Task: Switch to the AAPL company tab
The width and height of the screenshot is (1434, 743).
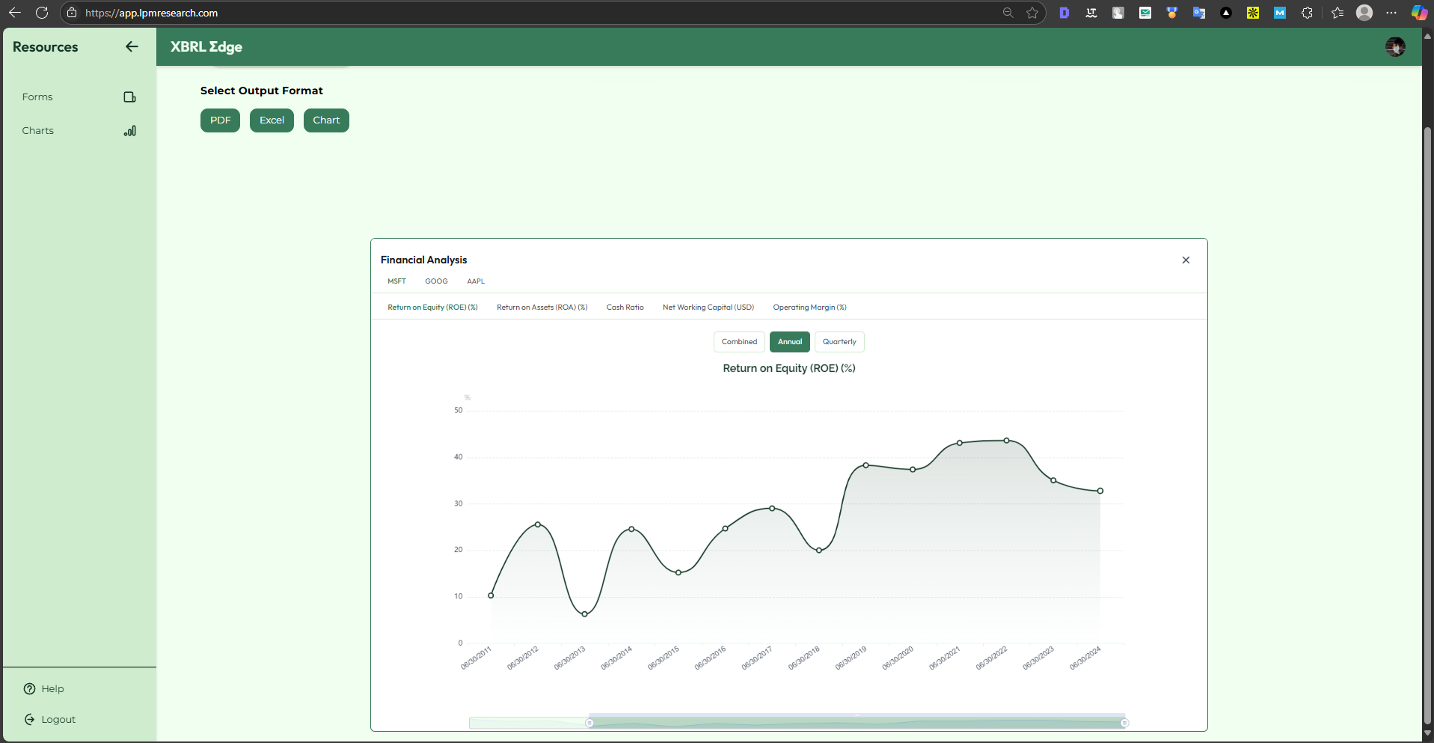Action: pos(476,281)
